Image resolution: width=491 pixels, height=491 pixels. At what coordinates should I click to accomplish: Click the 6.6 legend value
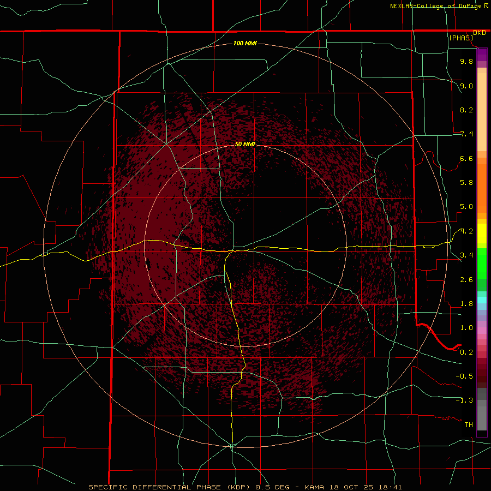(x=466, y=158)
